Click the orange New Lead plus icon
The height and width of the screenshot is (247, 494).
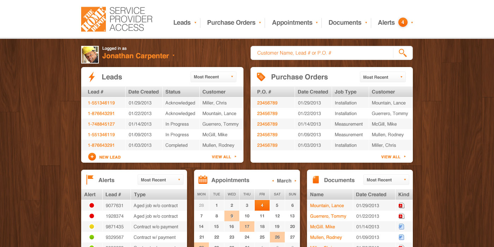92,157
